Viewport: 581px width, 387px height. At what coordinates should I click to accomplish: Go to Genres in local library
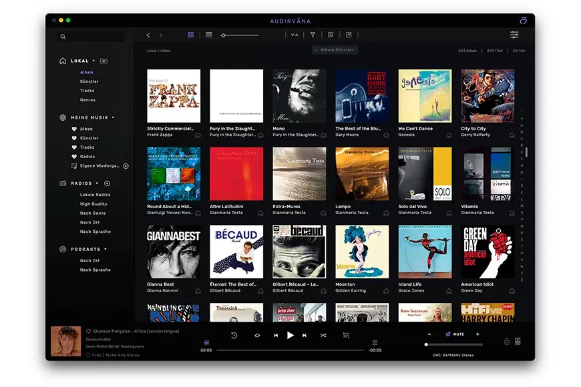[x=87, y=100]
